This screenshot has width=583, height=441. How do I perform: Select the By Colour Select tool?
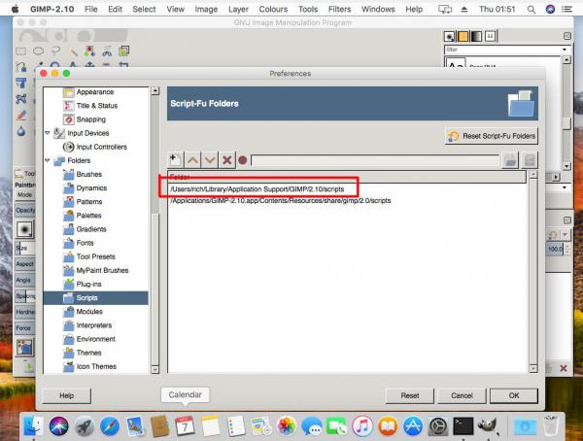pos(90,51)
